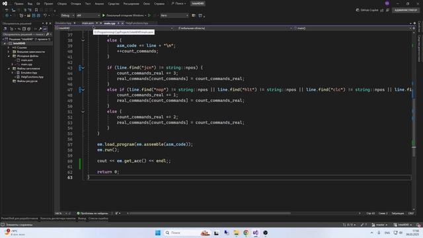Viewport: 423px width, 238px height.
Task: Toggle the Solution Explorer pin icon
Action: [46, 24]
